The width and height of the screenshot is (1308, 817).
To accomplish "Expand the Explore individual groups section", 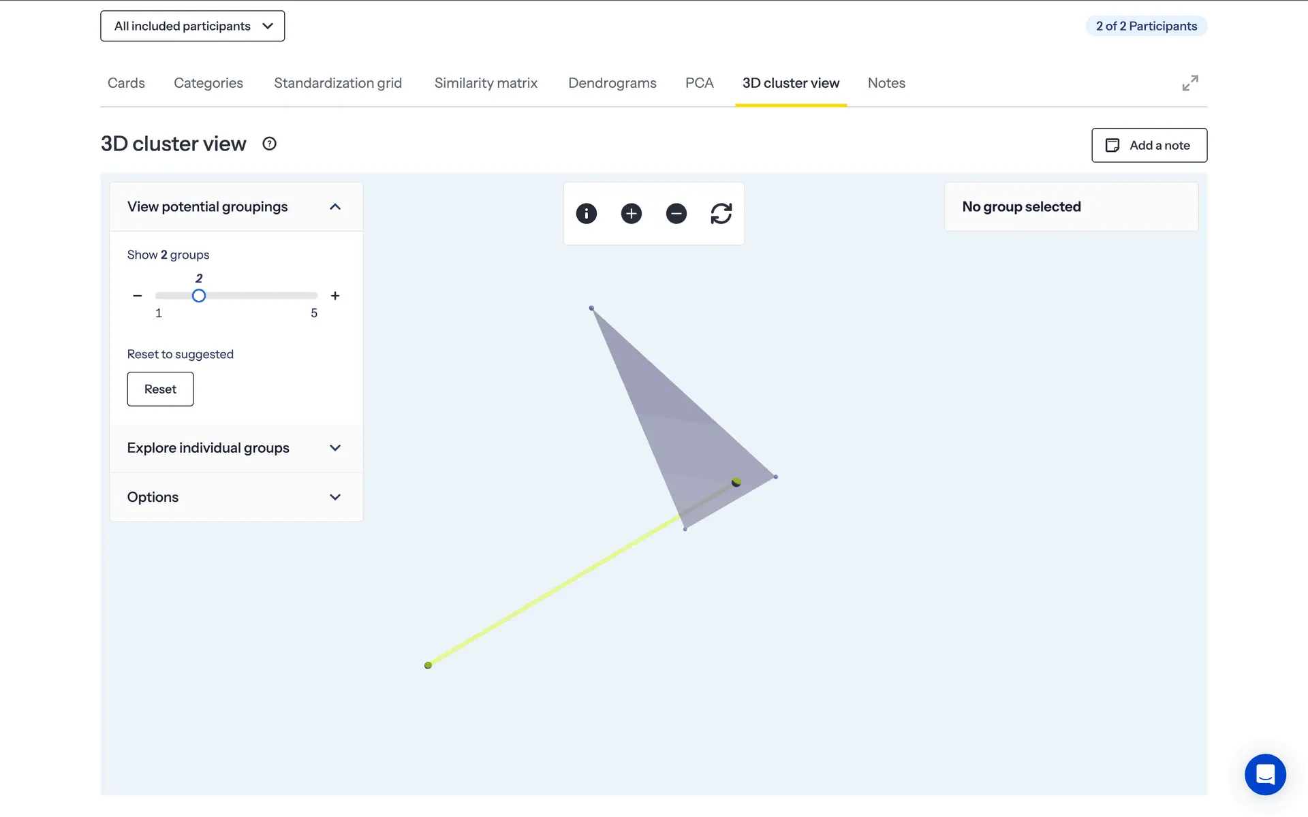I will 334,448.
